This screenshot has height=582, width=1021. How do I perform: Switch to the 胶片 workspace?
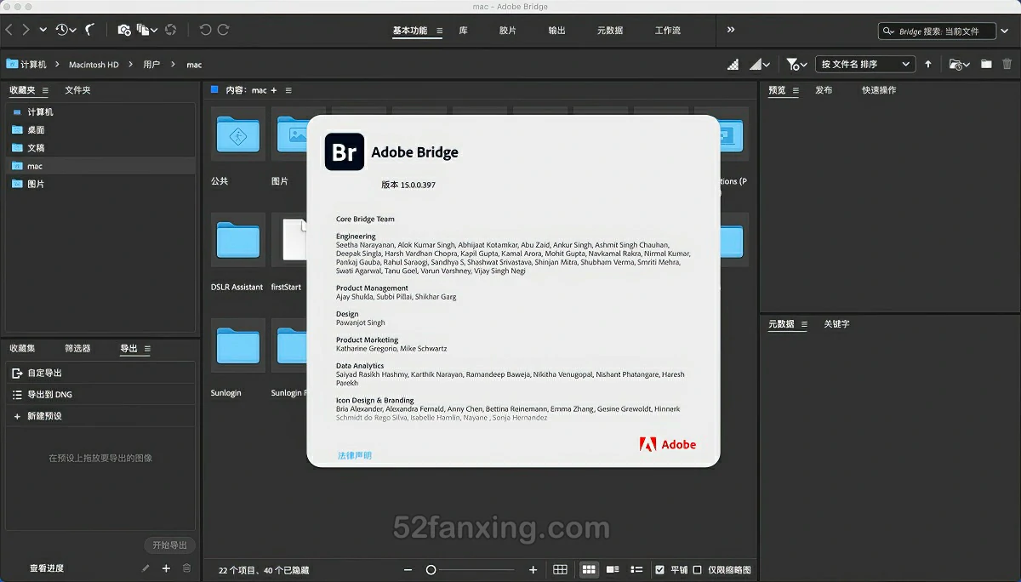click(x=507, y=31)
